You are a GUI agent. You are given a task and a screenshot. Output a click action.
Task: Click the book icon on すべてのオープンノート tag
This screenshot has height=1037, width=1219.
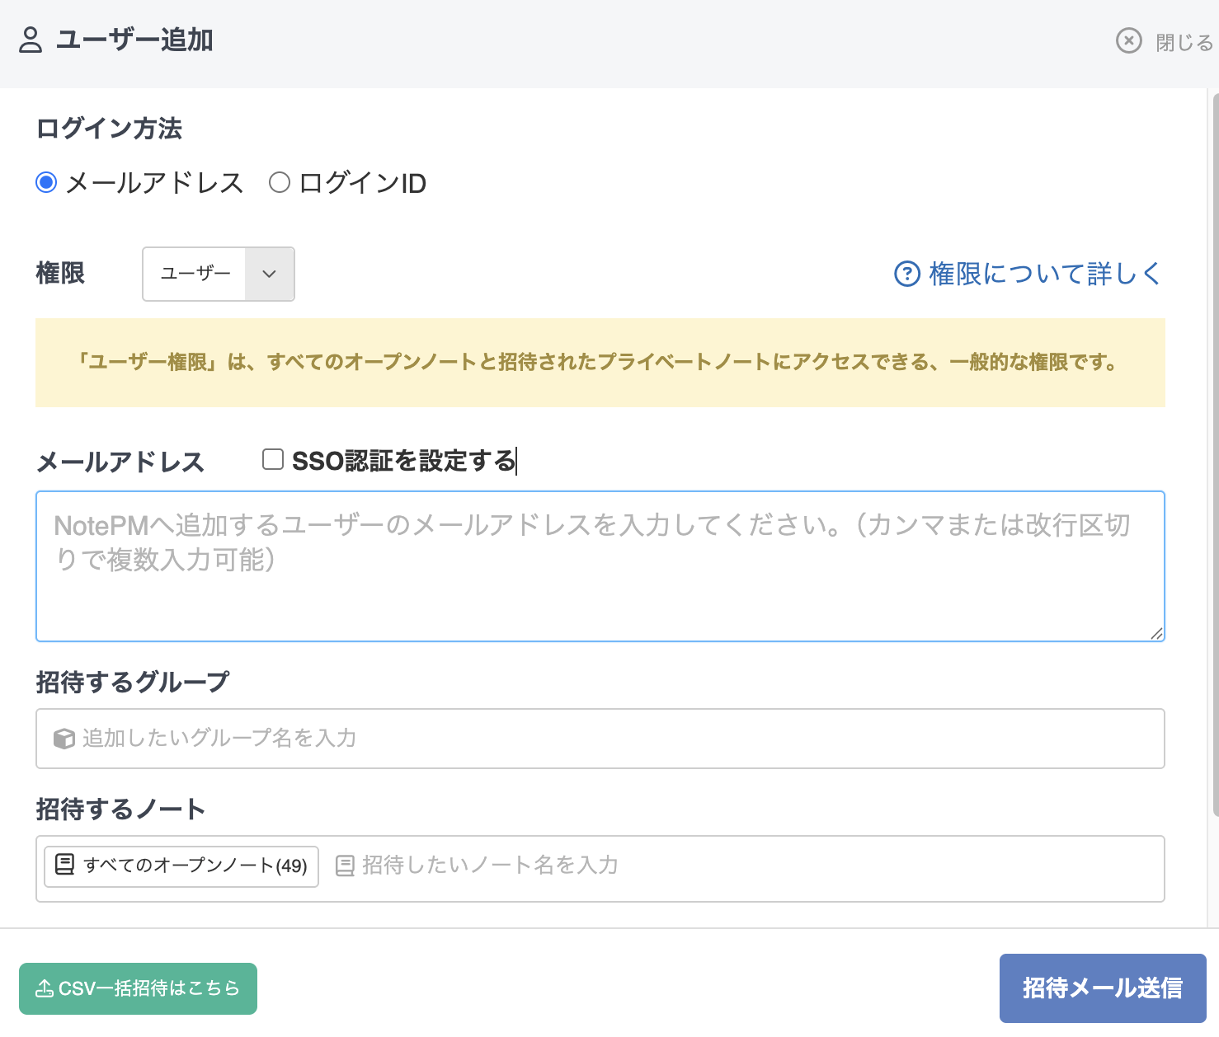(64, 865)
